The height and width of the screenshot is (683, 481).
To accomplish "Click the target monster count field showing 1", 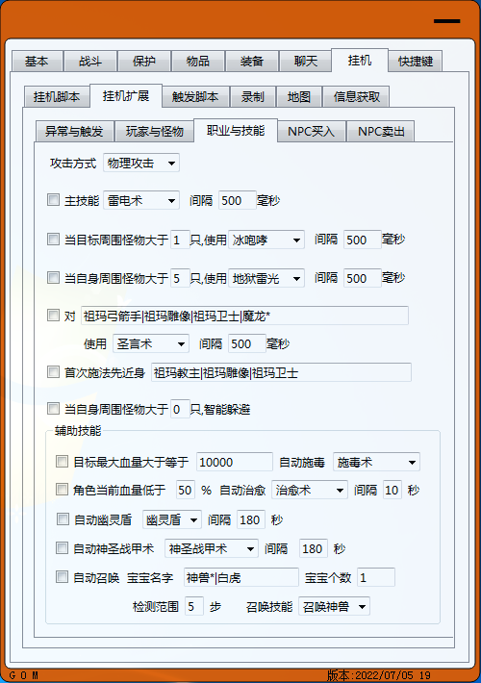I will (180, 240).
